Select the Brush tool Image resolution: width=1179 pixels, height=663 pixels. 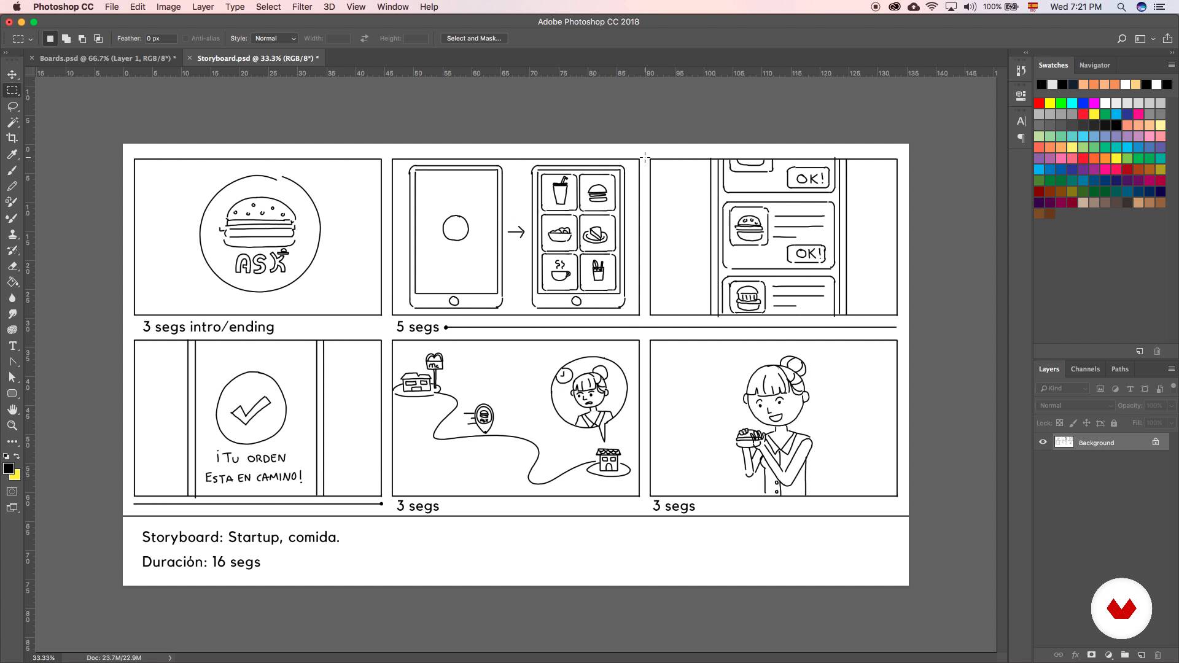click(12, 170)
